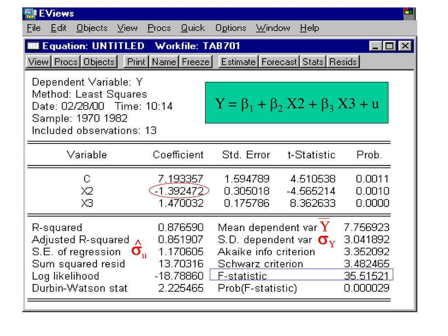Click the Print button
448x336 pixels.
click(136, 62)
